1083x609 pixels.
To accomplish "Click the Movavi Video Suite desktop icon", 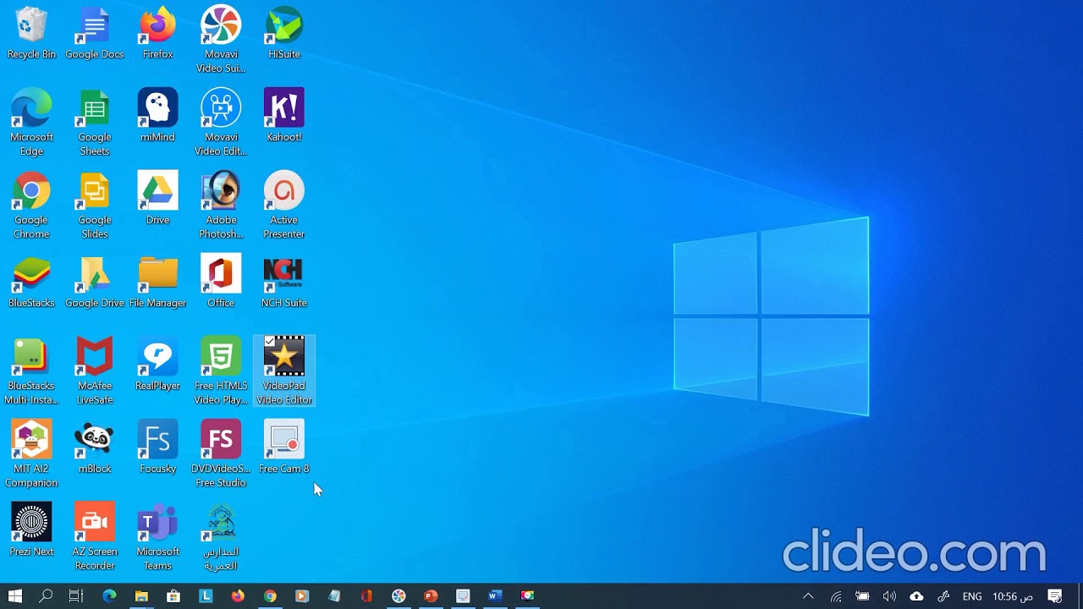I will (x=221, y=39).
